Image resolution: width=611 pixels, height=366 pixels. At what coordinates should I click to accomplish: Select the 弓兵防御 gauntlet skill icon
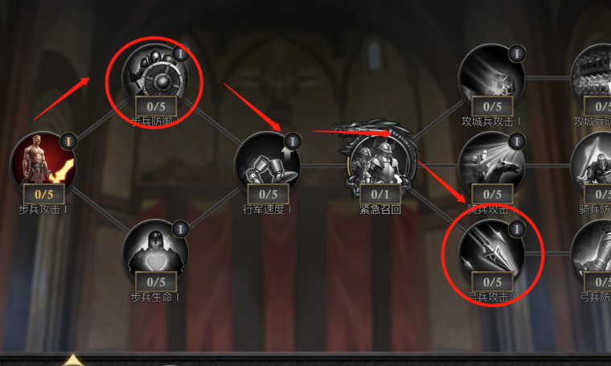pyautogui.click(x=593, y=253)
